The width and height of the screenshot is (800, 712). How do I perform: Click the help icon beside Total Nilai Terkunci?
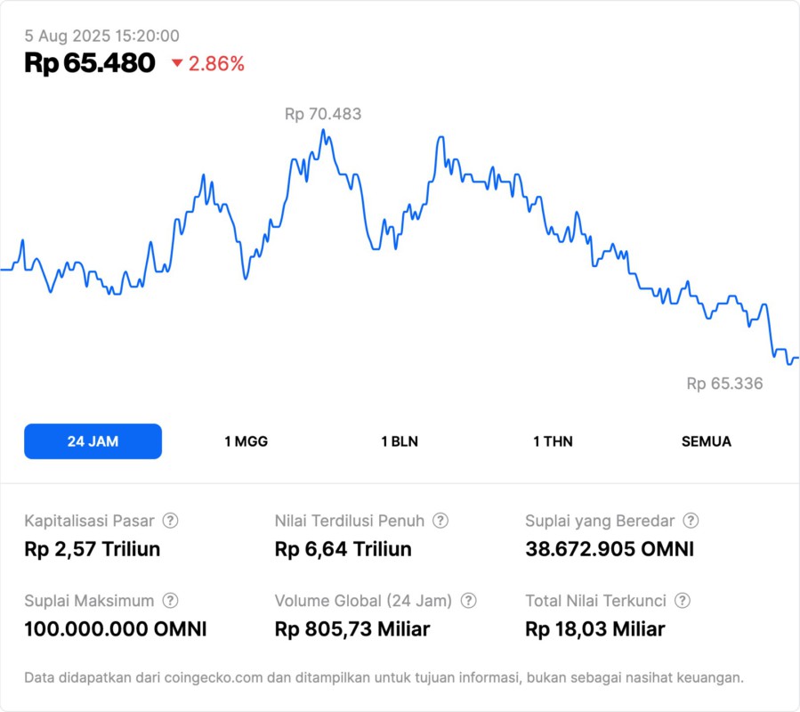point(683,601)
